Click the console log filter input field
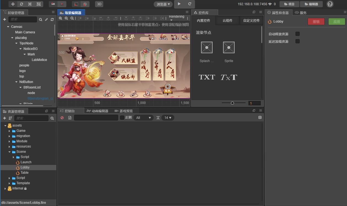The height and width of the screenshot is (206, 347). click(x=96, y=117)
